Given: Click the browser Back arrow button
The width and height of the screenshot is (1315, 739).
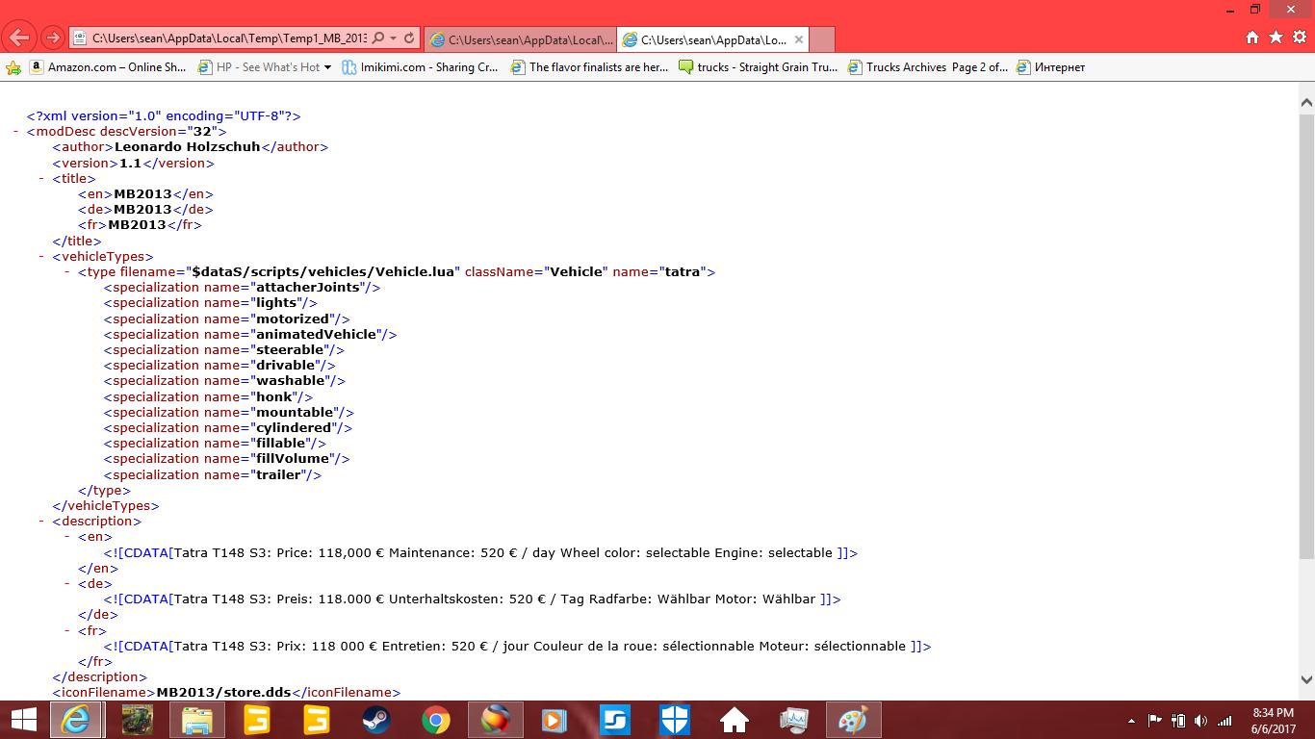Looking at the screenshot, I should point(20,38).
